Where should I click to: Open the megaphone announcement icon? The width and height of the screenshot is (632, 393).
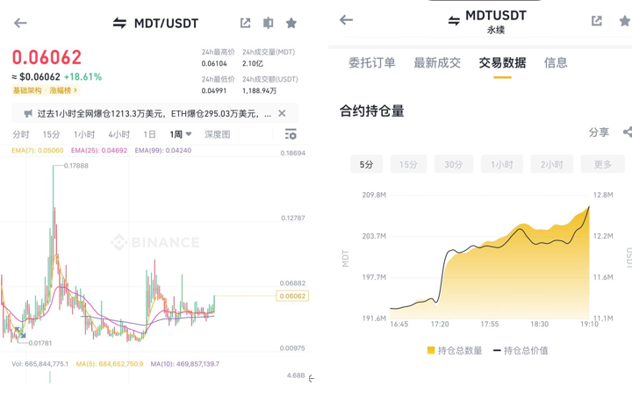[x=28, y=113]
